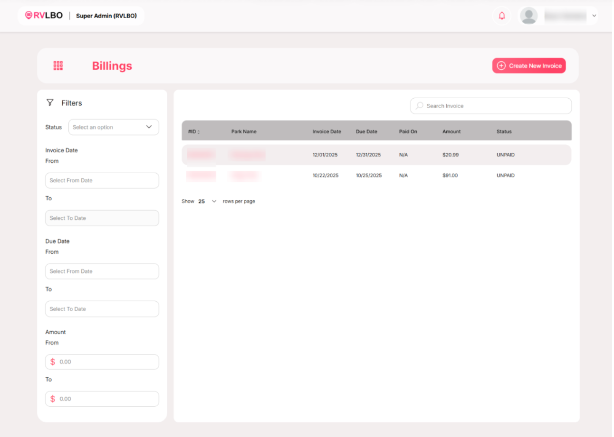Click the RVLBO logo
Viewport: 614px width, 437px height.
click(44, 16)
